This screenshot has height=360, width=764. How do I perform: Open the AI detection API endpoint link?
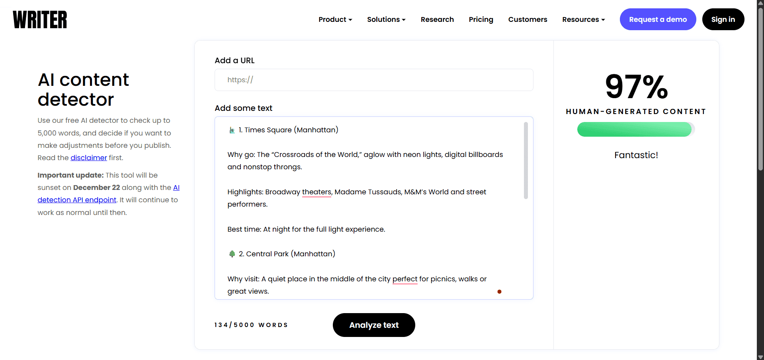coord(77,200)
